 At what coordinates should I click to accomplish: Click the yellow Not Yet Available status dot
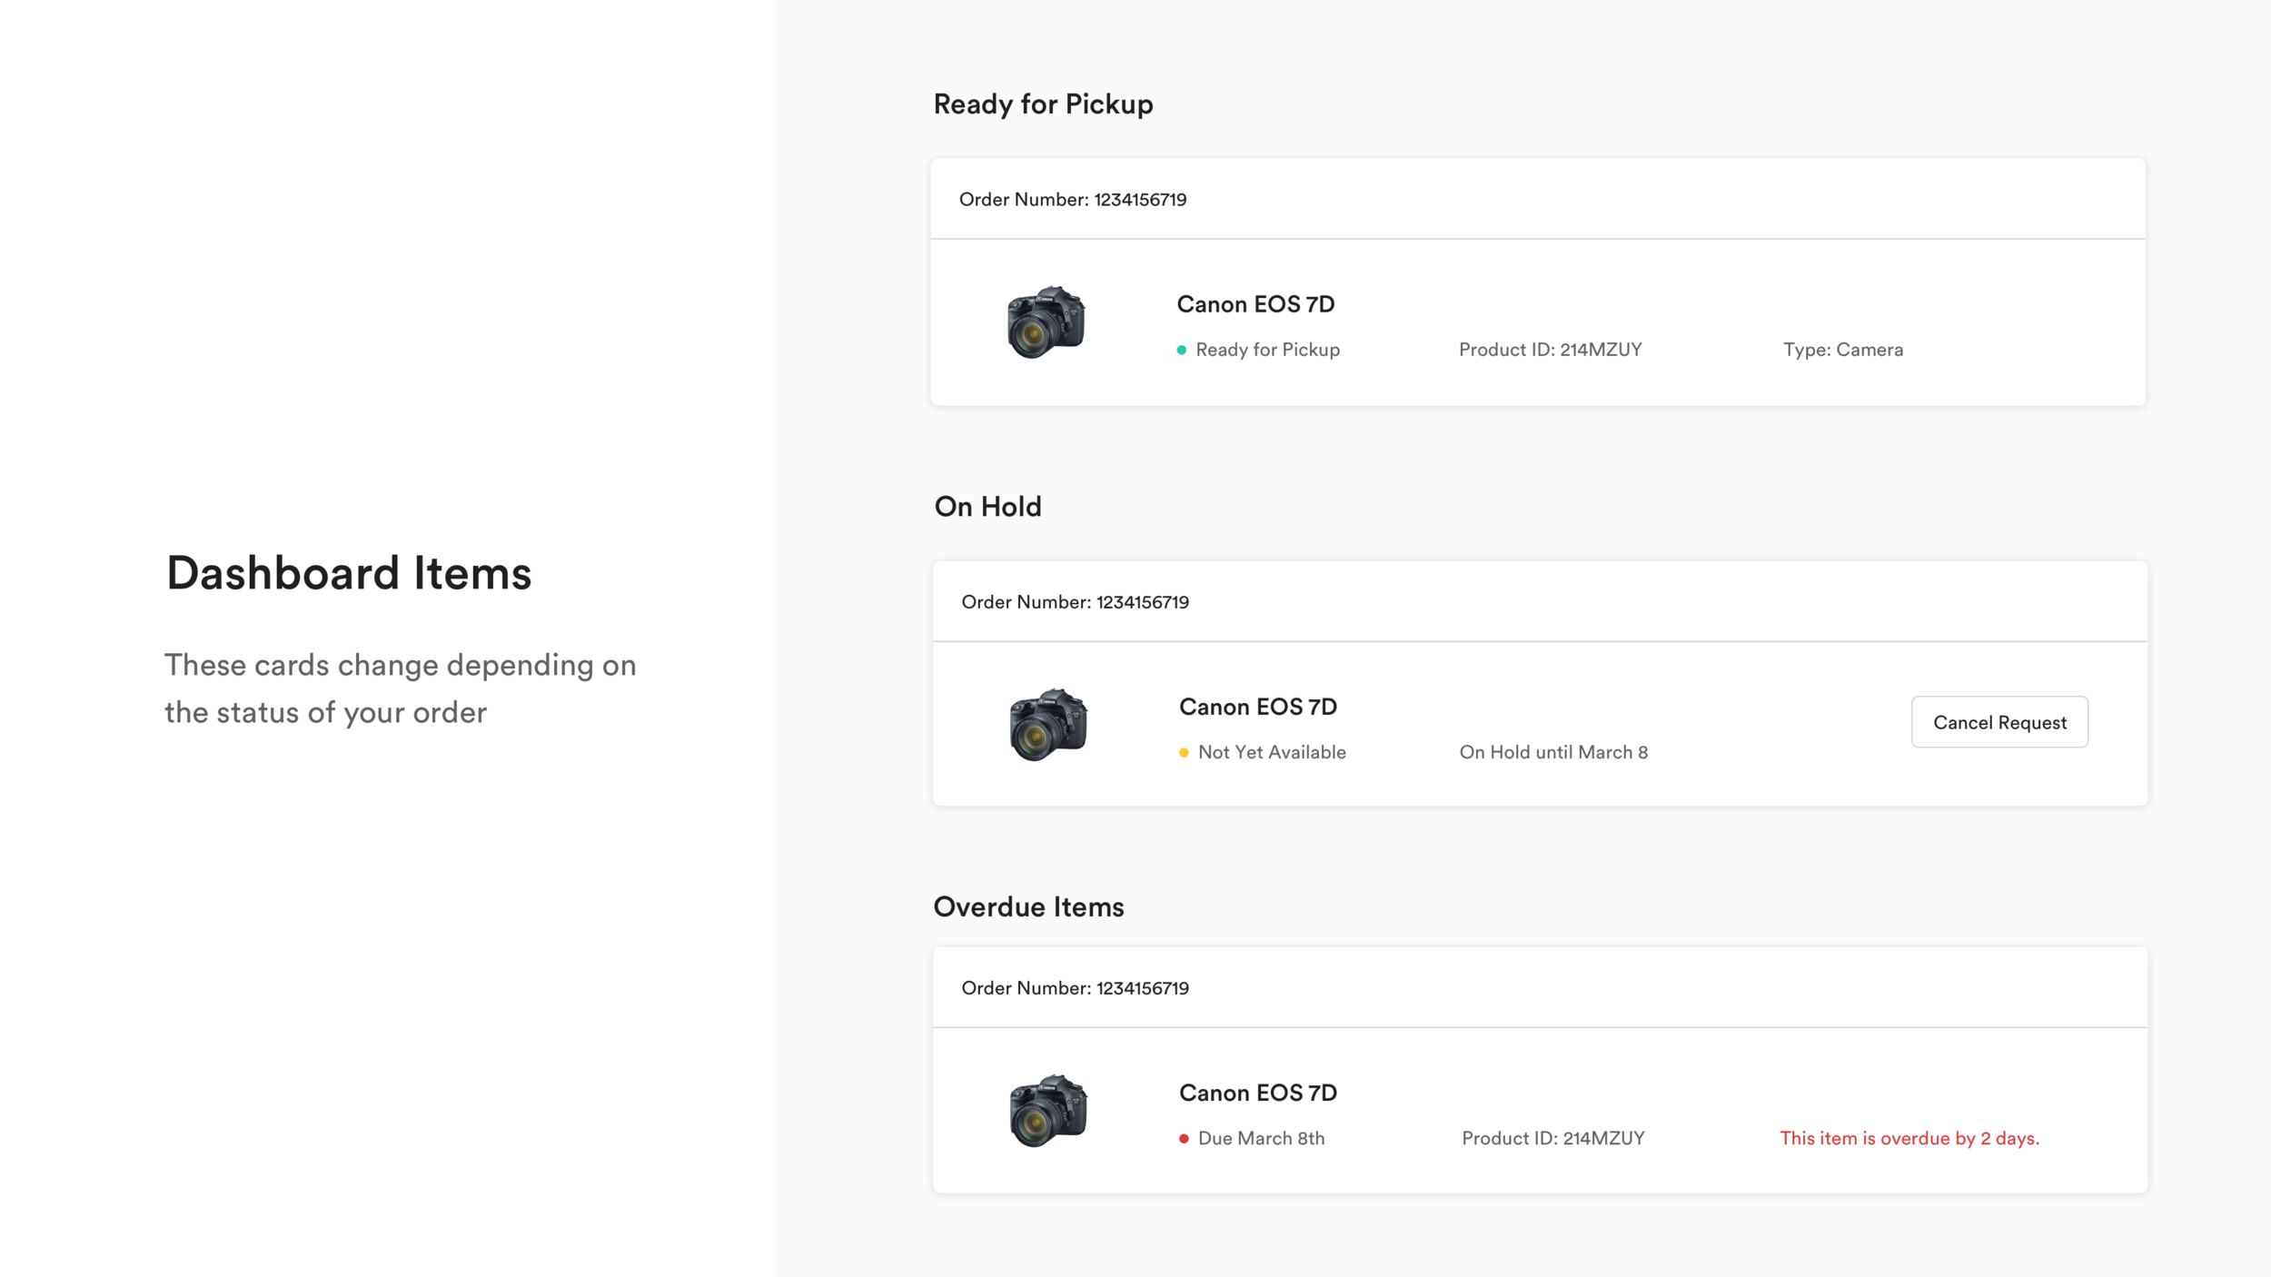click(1184, 752)
